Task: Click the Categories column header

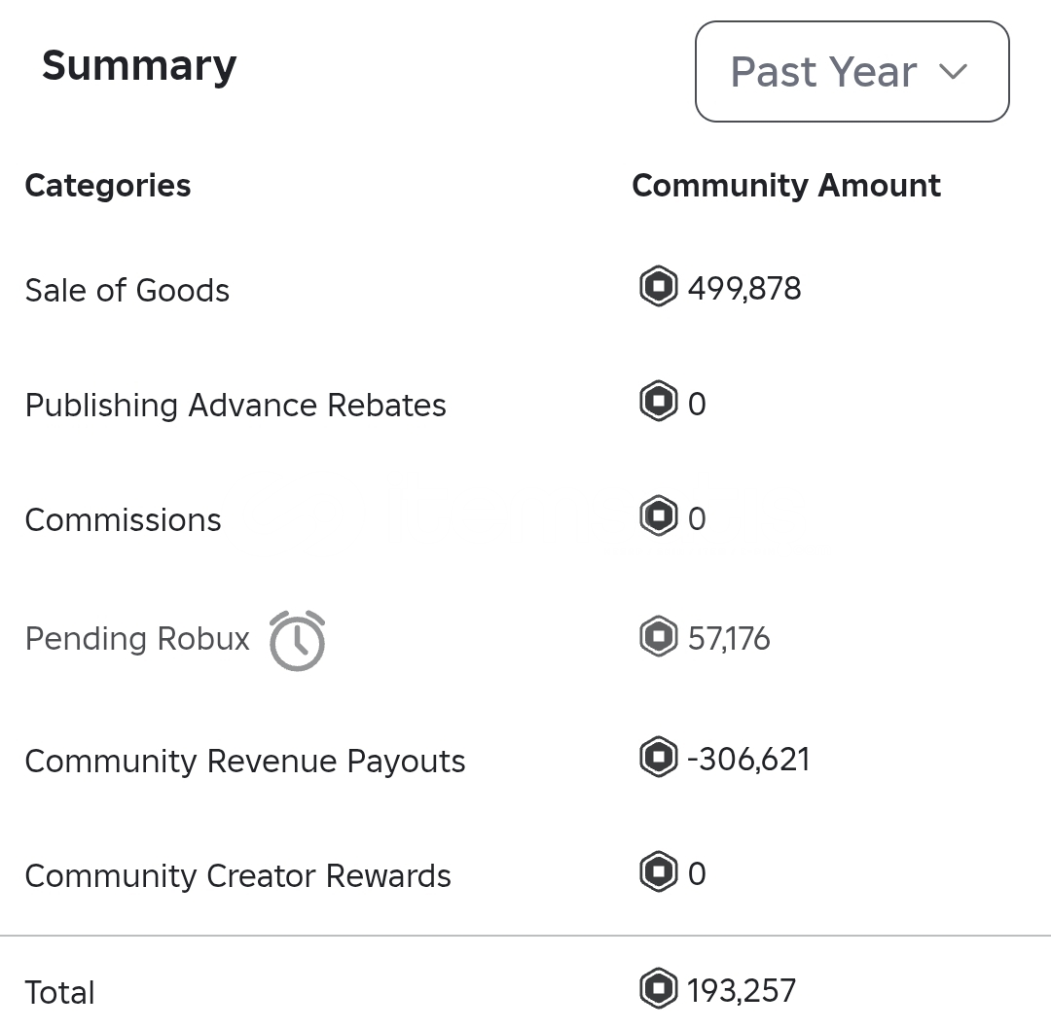Action: [108, 186]
